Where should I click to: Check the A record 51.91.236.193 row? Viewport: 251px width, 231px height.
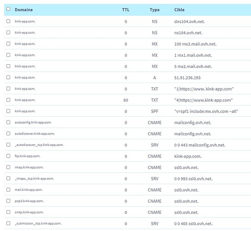pyautogui.click(x=8, y=77)
